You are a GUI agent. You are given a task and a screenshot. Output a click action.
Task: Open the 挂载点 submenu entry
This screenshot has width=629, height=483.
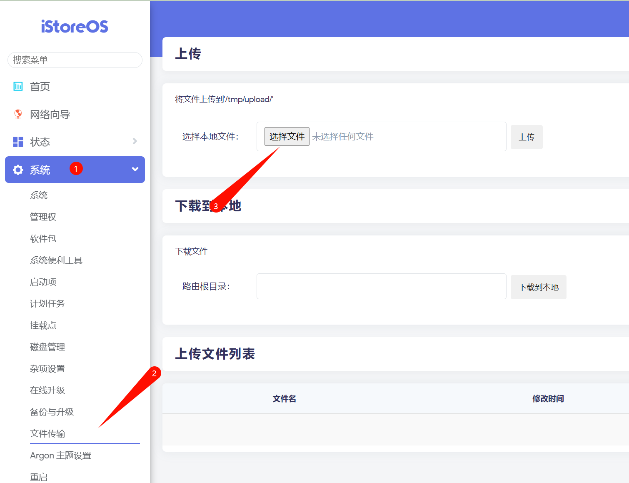point(43,325)
